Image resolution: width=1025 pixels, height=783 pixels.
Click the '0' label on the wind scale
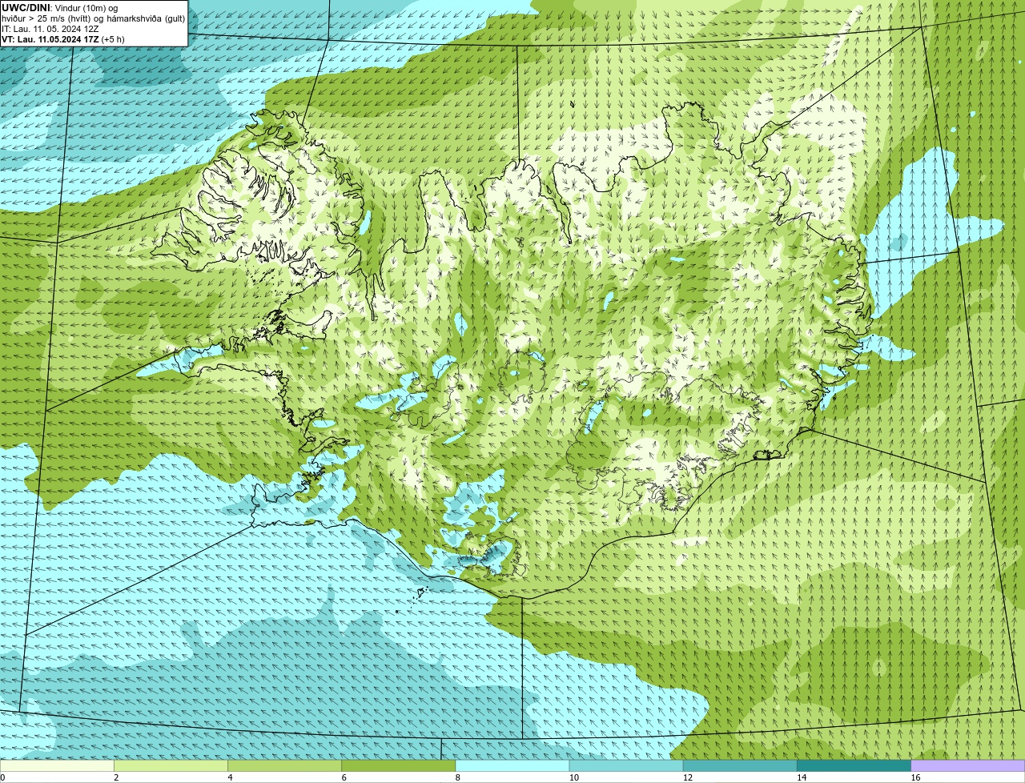click(2, 777)
